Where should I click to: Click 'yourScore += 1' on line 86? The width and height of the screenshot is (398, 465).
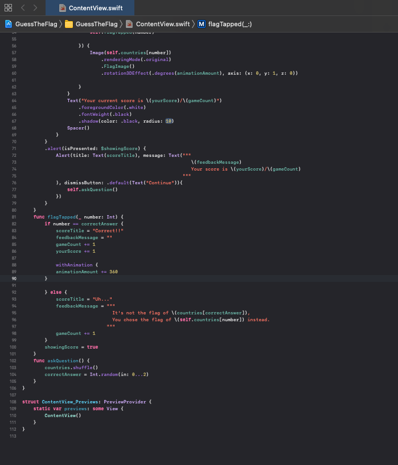pos(76,251)
